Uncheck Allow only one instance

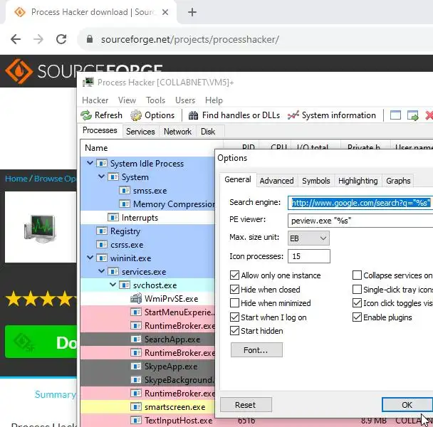point(234,275)
